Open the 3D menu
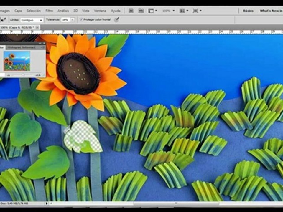 75,11
